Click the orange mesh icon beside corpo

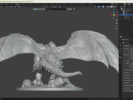(x=126, y=19)
